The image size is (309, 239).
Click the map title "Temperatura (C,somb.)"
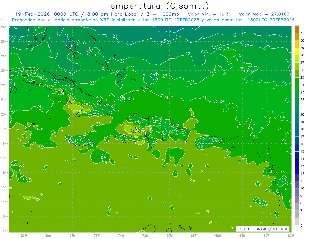(x=157, y=6)
